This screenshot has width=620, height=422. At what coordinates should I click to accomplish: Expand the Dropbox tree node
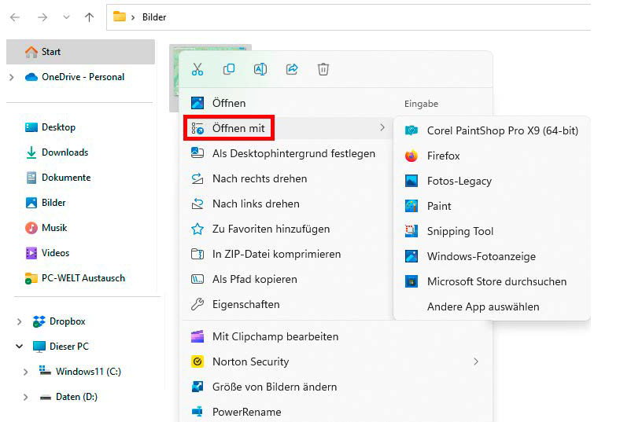(x=19, y=321)
